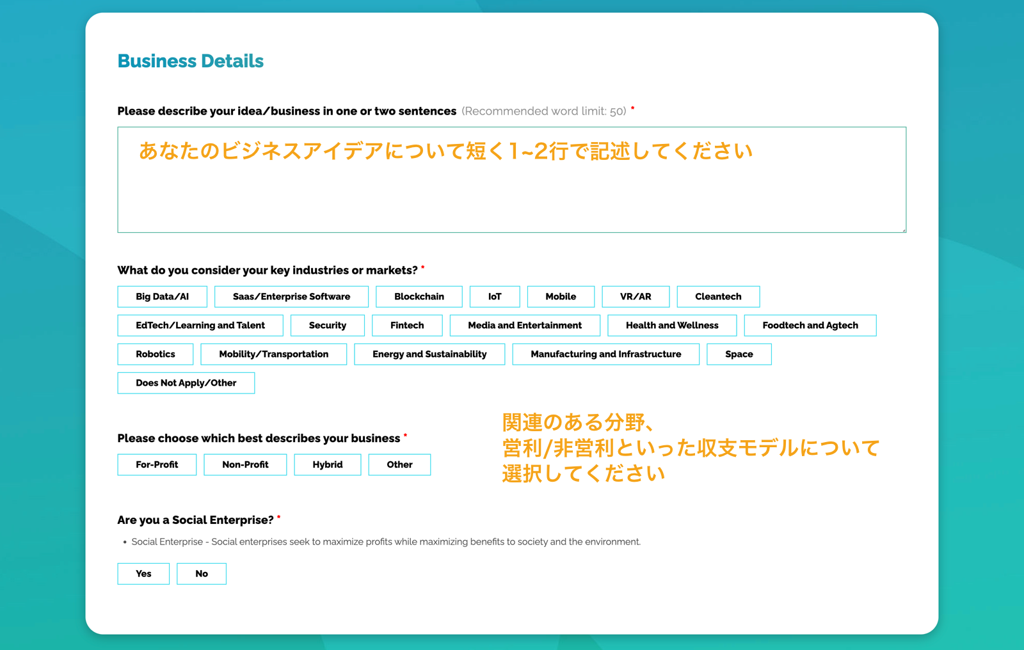This screenshot has height=650, width=1024.
Task: Select Other business type
Action: [x=399, y=465]
